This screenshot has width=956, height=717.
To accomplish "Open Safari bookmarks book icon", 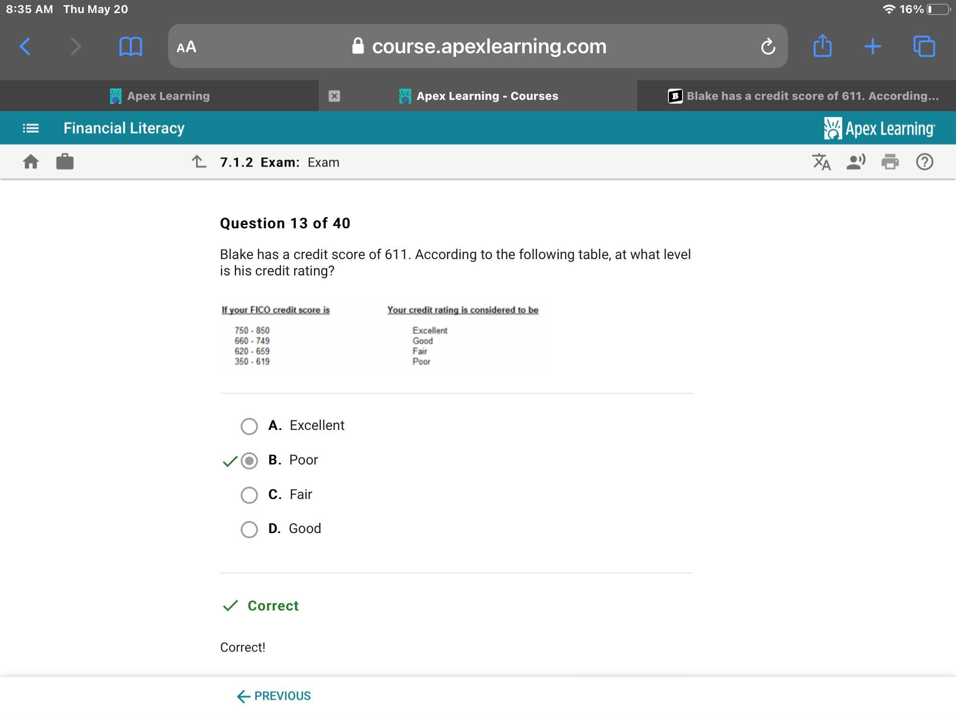I will click(x=130, y=46).
